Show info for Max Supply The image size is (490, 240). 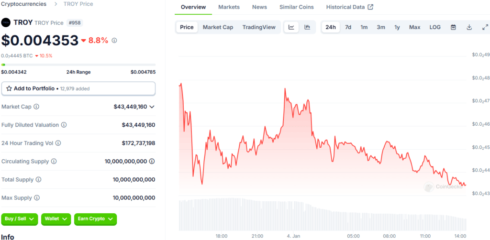37,198
